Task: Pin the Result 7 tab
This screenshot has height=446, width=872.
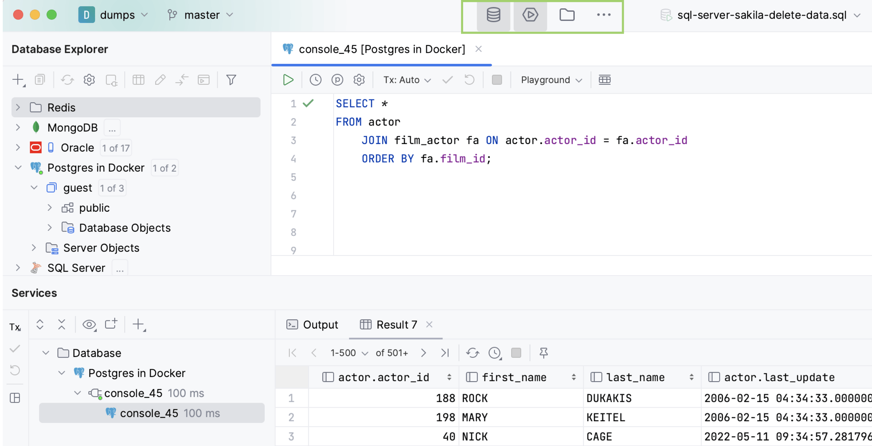Action: pos(543,353)
